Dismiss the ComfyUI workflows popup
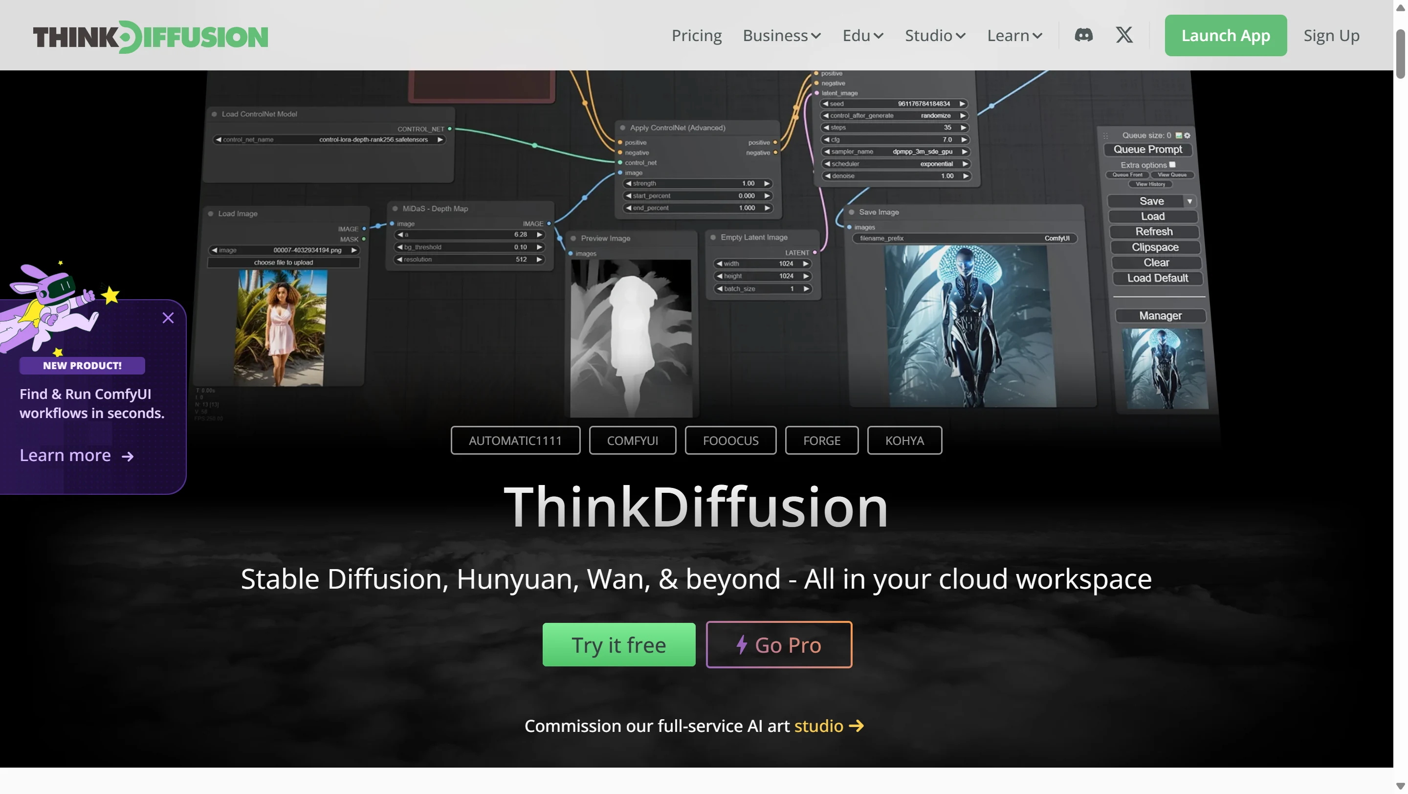 (x=168, y=317)
